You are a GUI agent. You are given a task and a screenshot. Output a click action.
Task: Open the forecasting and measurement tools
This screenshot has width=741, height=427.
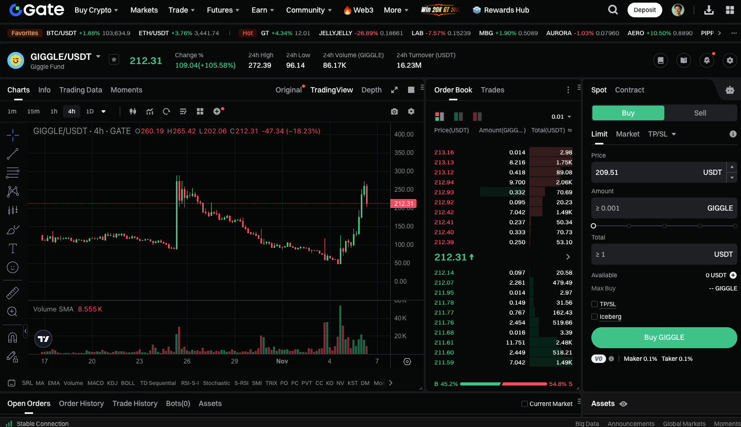click(13, 211)
